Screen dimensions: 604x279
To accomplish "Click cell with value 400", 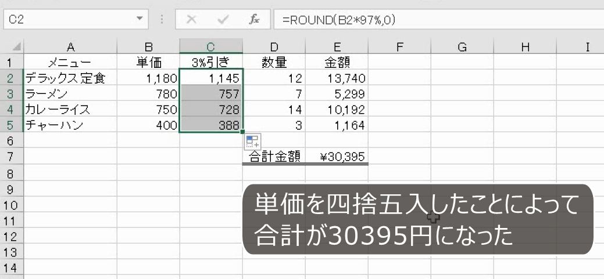I will (x=148, y=125).
